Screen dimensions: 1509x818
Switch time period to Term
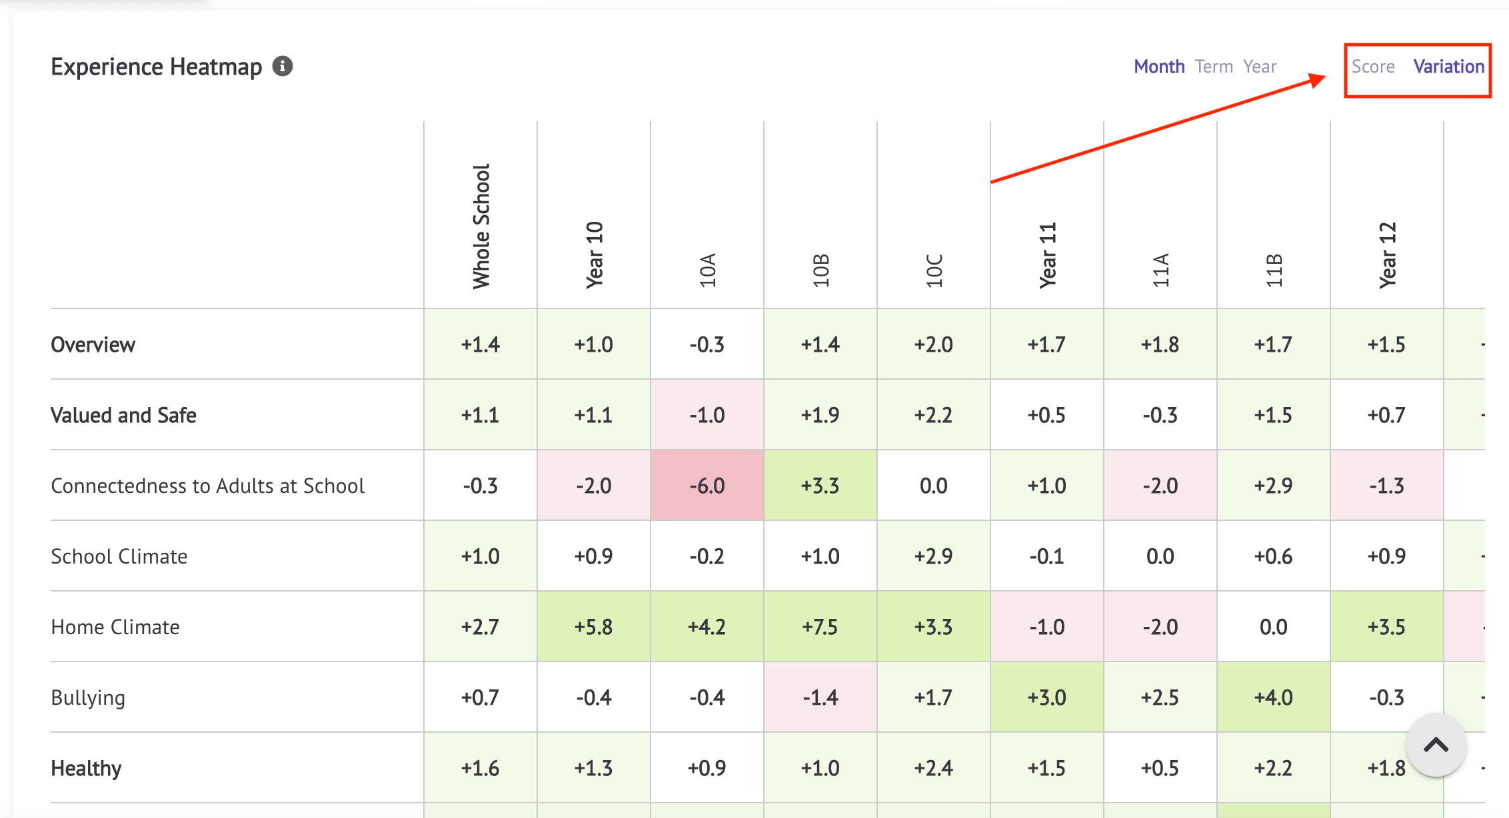(1214, 67)
